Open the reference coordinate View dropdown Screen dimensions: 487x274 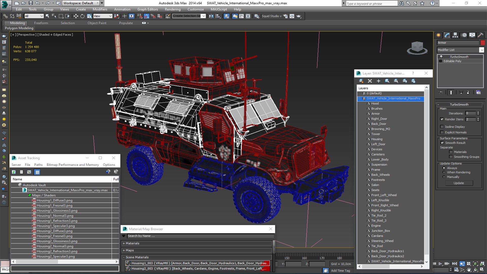[x=103, y=16]
